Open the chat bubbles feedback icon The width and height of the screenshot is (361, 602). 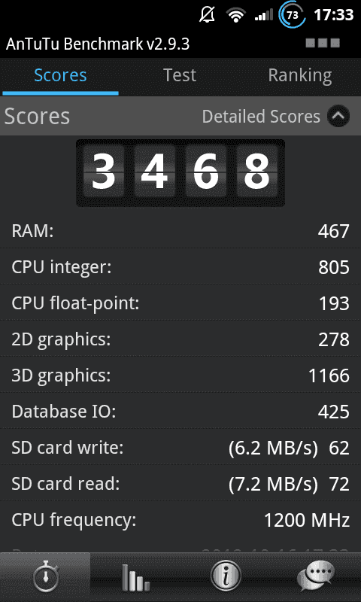click(316, 577)
